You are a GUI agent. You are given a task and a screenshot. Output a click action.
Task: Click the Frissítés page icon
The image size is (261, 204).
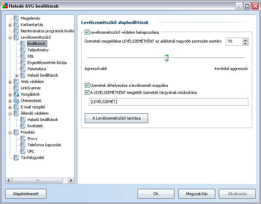click(16, 132)
